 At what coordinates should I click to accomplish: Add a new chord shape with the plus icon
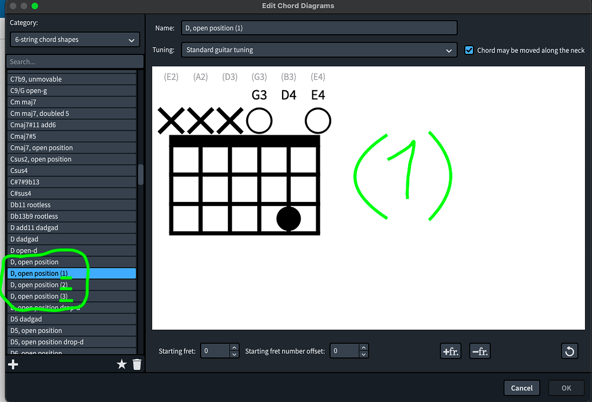pos(13,364)
